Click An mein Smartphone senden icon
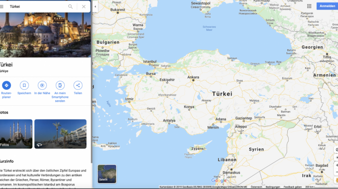The image size is (338, 189). tap(60, 85)
